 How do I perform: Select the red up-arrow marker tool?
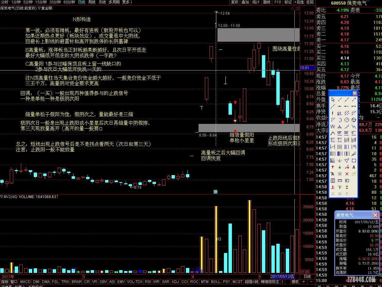click(333, 167)
